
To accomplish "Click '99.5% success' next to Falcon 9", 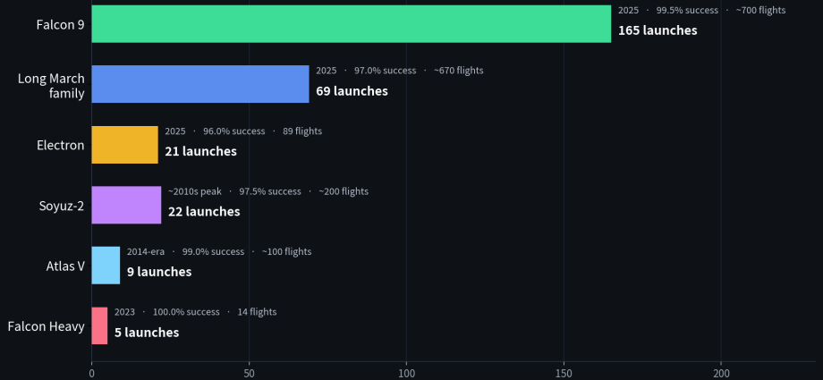I will 687,10.
